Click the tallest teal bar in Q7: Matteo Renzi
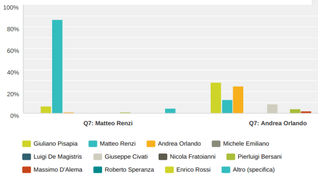318x179 pixels. pos(57,66)
